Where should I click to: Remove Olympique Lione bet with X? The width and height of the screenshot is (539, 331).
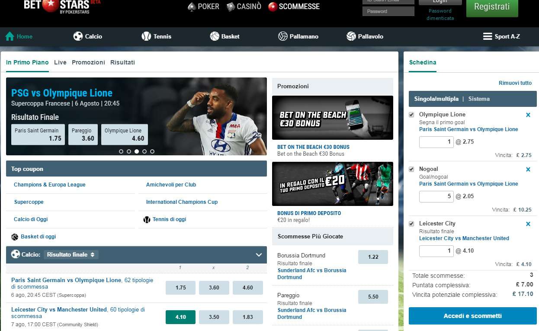(528, 115)
